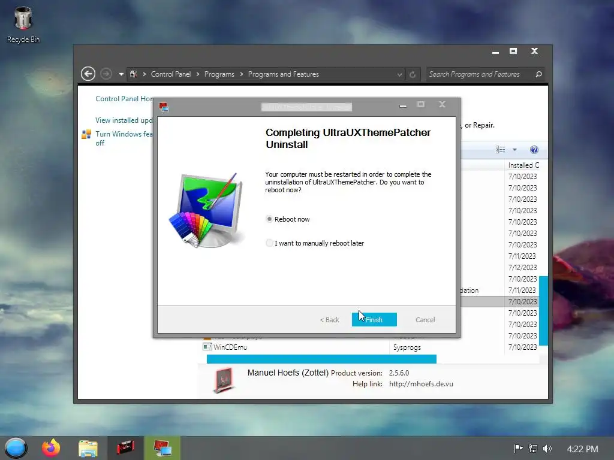Open the view options dropdown arrow
Screen dimensions: 614x460
coord(514,149)
